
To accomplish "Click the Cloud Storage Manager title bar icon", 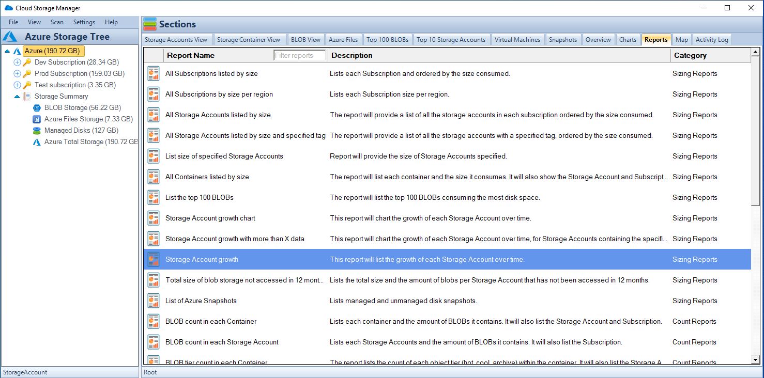I will [x=9, y=8].
